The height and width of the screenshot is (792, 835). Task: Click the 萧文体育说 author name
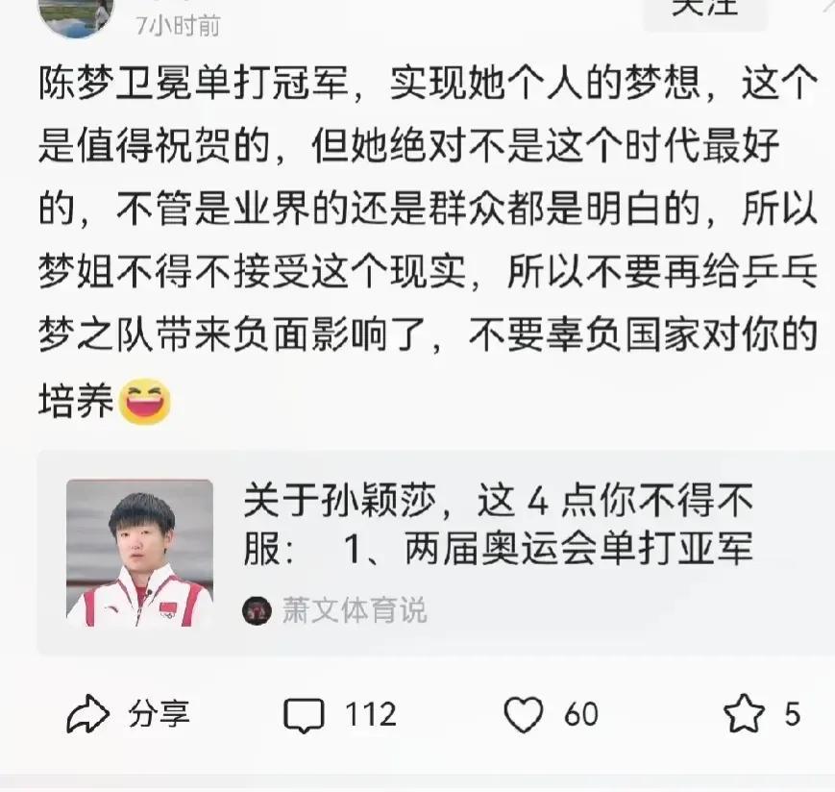pyautogui.click(x=355, y=610)
